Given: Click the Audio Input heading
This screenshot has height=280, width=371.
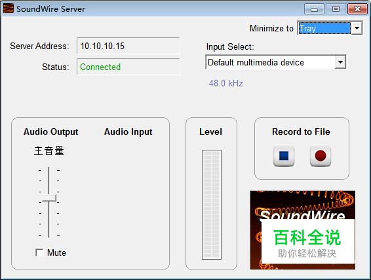Looking at the screenshot, I should coord(128,131).
